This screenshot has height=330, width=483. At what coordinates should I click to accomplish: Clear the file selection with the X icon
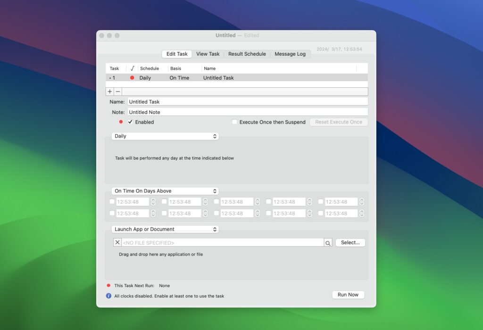coord(117,242)
